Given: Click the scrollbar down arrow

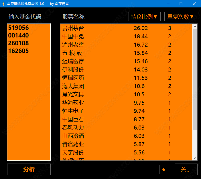Looking at the screenshot, I should (x=195, y=158).
